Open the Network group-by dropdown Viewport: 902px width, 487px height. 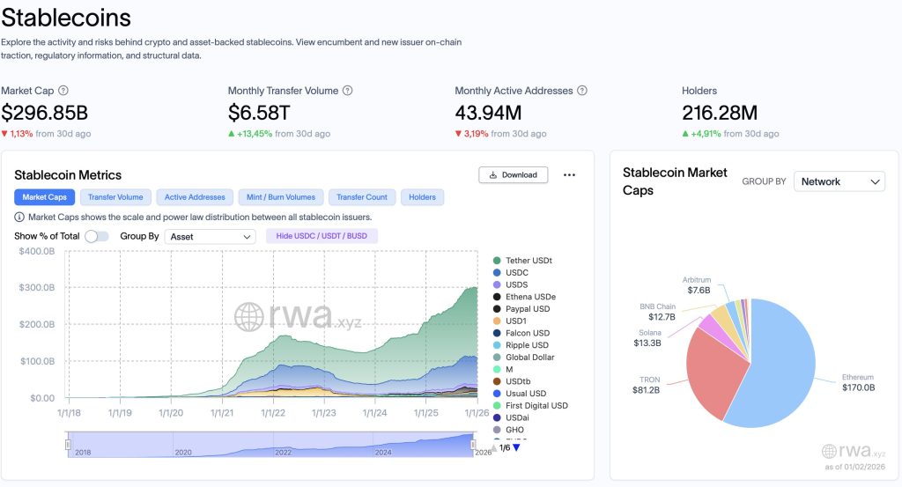coord(839,181)
